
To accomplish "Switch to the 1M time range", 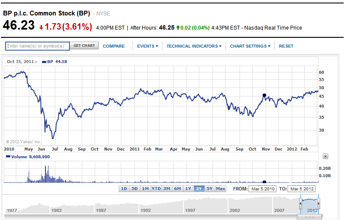I will point(145,189).
